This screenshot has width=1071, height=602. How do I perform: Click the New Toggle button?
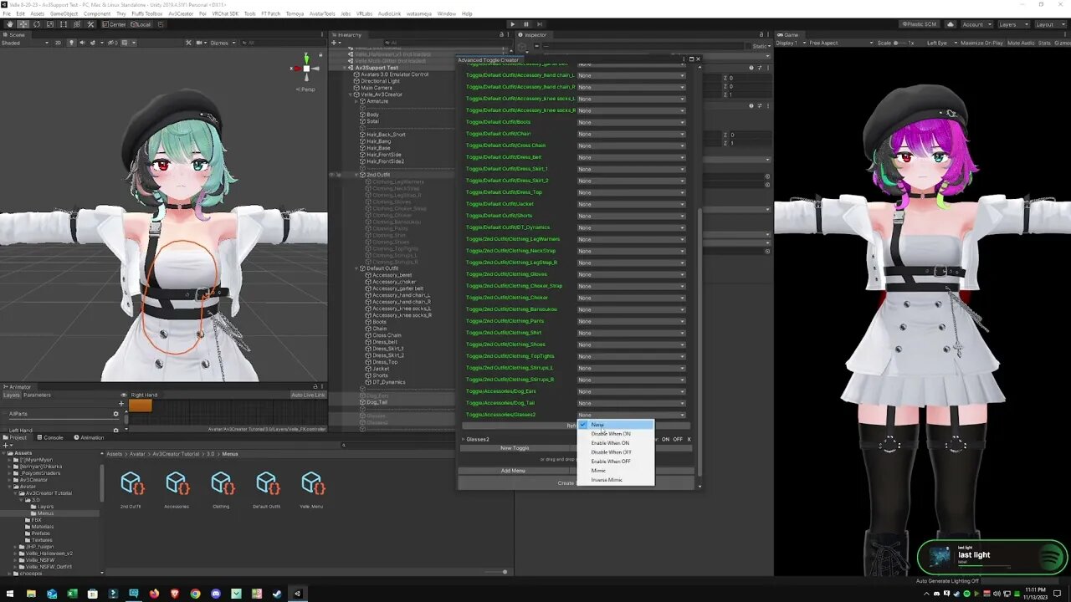(x=515, y=448)
